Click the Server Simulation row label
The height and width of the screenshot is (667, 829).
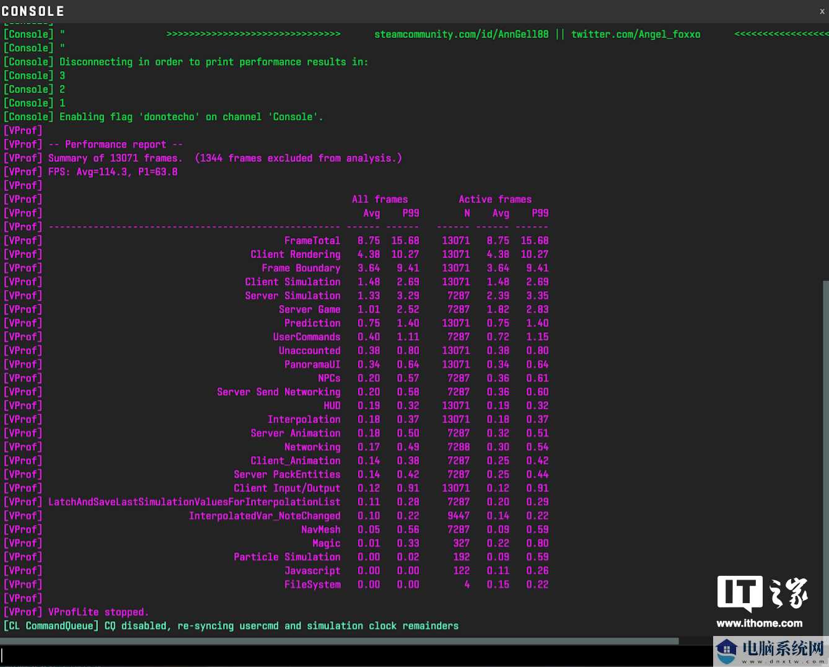tap(292, 296)
